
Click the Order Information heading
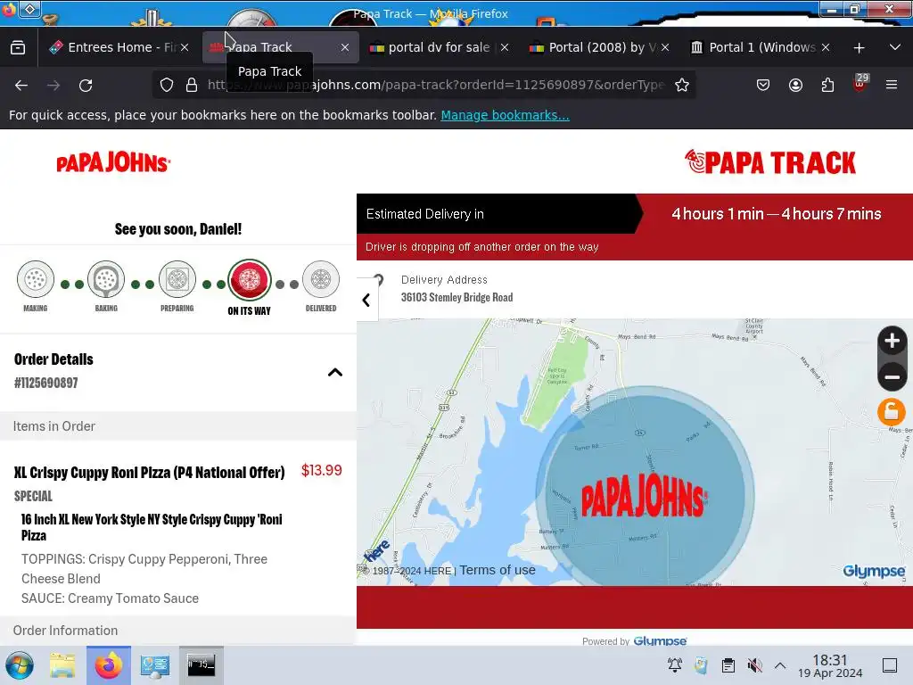tap(65, 631)
